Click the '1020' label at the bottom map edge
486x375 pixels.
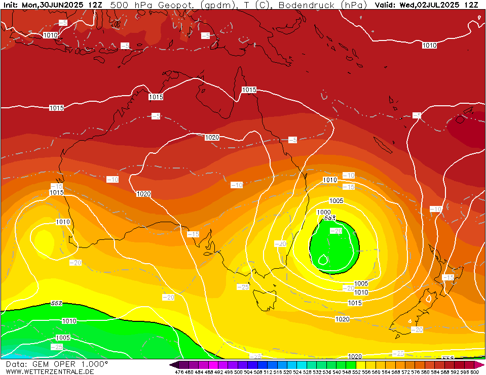[355, 356]
